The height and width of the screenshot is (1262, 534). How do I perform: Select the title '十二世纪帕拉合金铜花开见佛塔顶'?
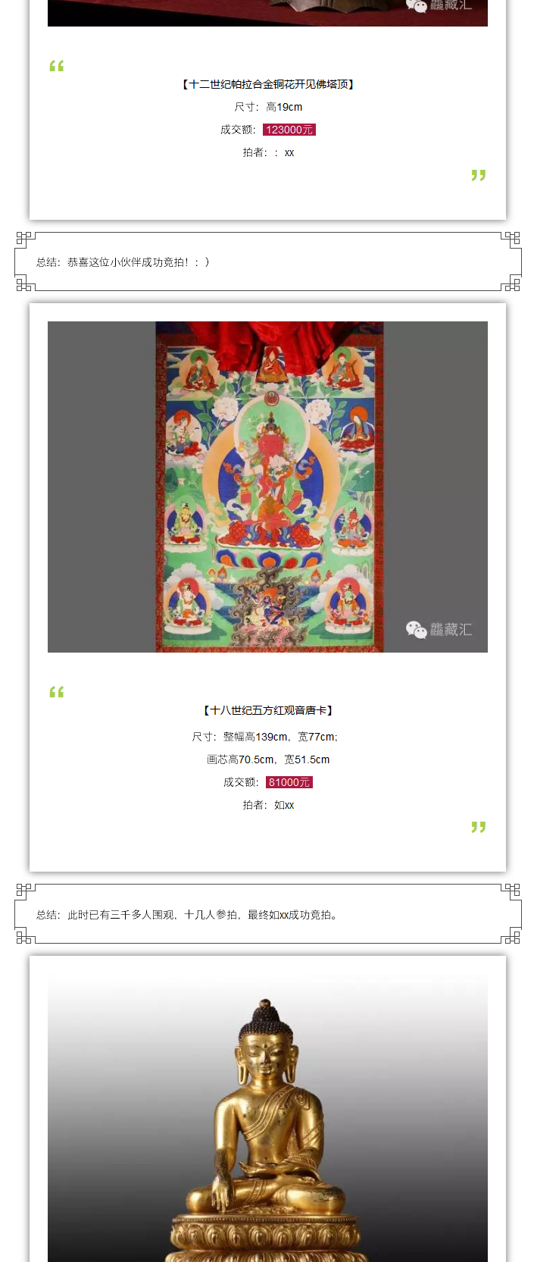pyautogui.click(x=268, y=84)
